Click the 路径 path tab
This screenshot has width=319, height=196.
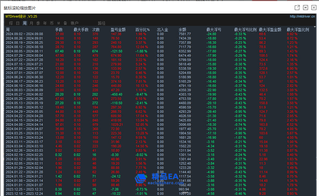(102, 23)
